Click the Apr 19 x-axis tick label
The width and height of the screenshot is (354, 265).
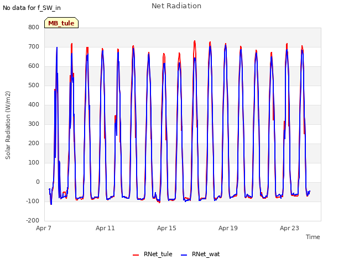point(228,228)
